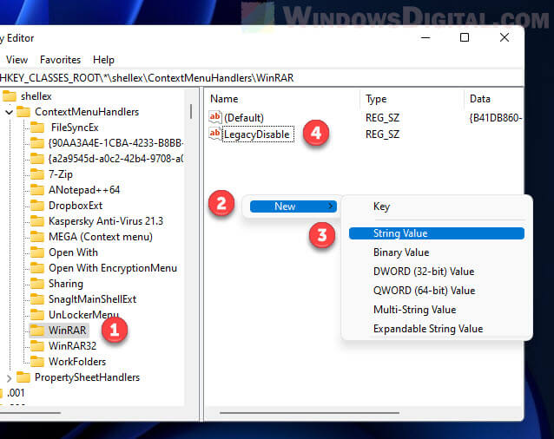This screenshot has height=439, width=554.
Task: Open the New submenu arrow
Action: pos(330,206)
